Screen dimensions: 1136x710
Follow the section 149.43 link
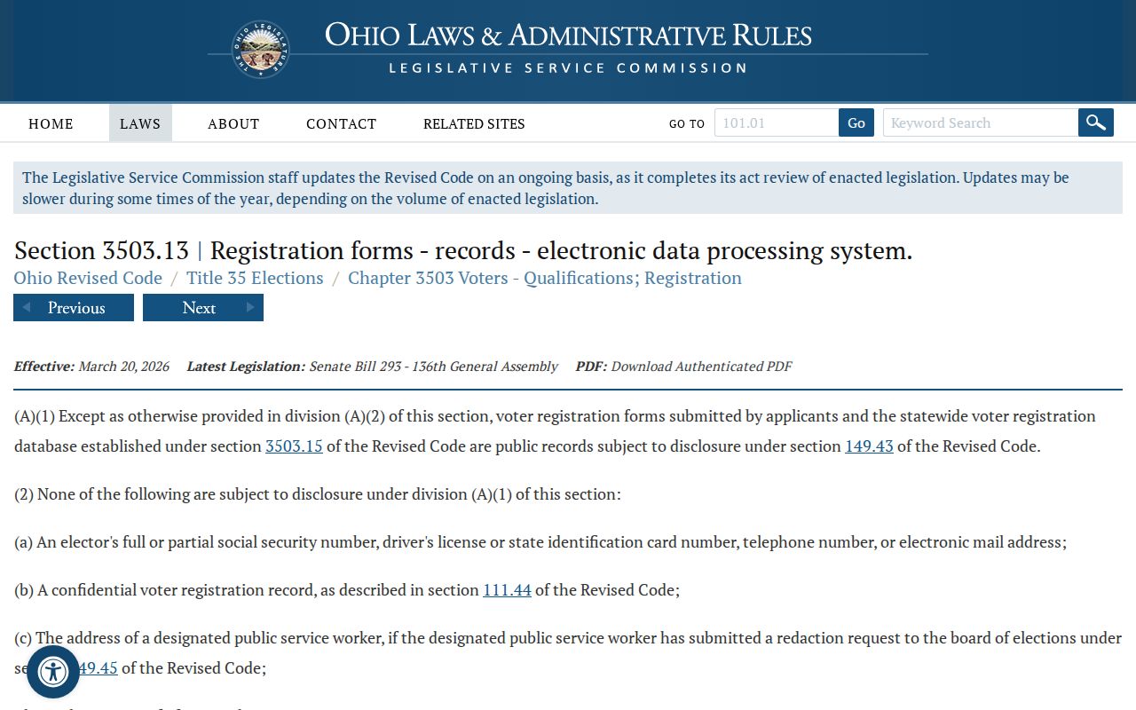tap(869, 446)
